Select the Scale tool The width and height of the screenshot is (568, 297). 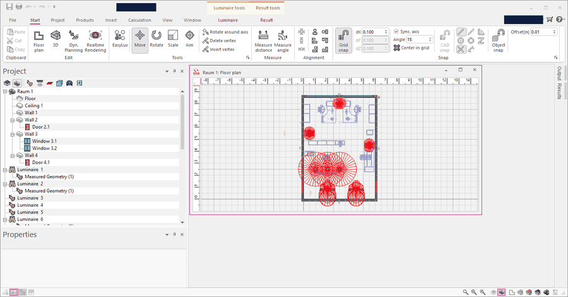click(x=173, y=38)
